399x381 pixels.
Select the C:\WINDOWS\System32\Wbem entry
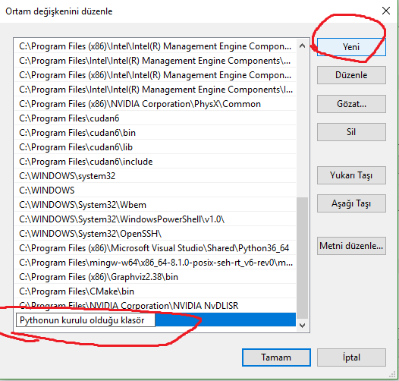pos(156,205)
